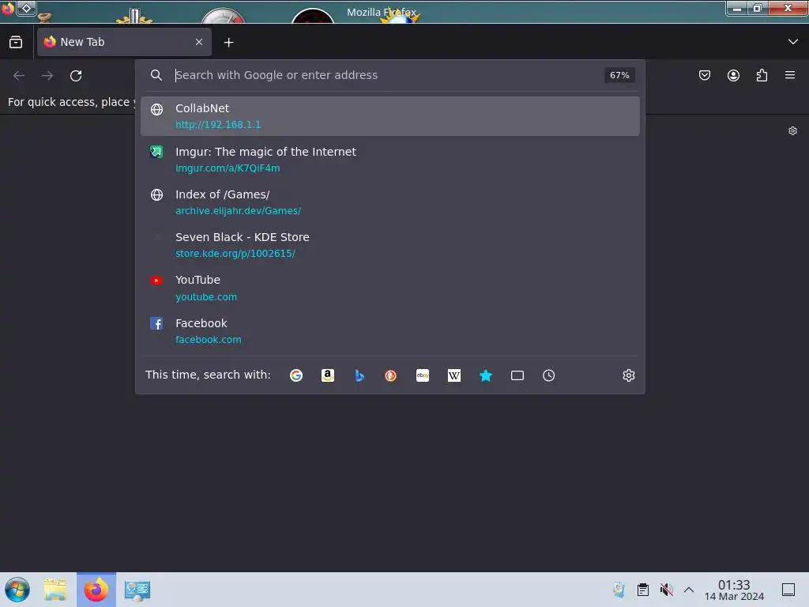Click the globe icon beside CollabNet

click(x=157, y=109)
